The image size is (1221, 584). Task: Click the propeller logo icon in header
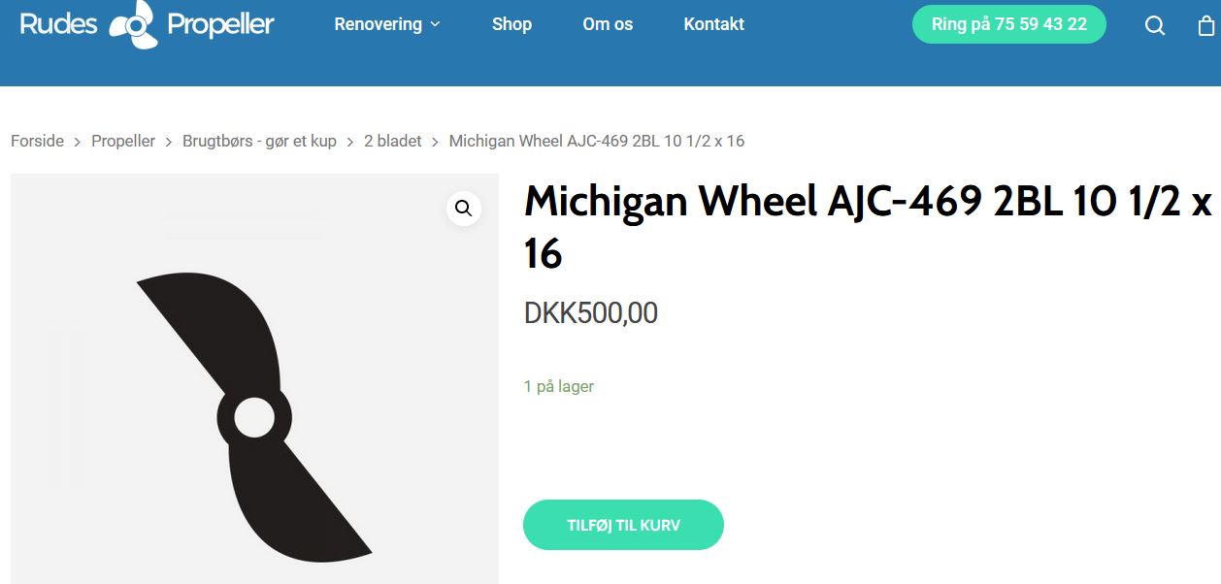133,24
